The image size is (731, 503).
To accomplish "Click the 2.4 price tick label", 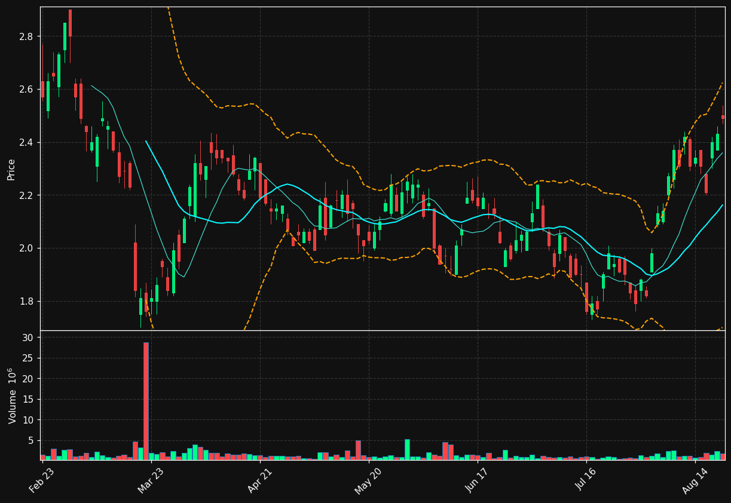I will (26, 142).
